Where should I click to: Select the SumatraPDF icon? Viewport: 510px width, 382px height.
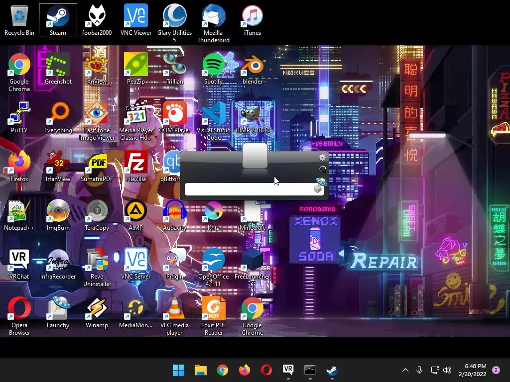point(97,166)
